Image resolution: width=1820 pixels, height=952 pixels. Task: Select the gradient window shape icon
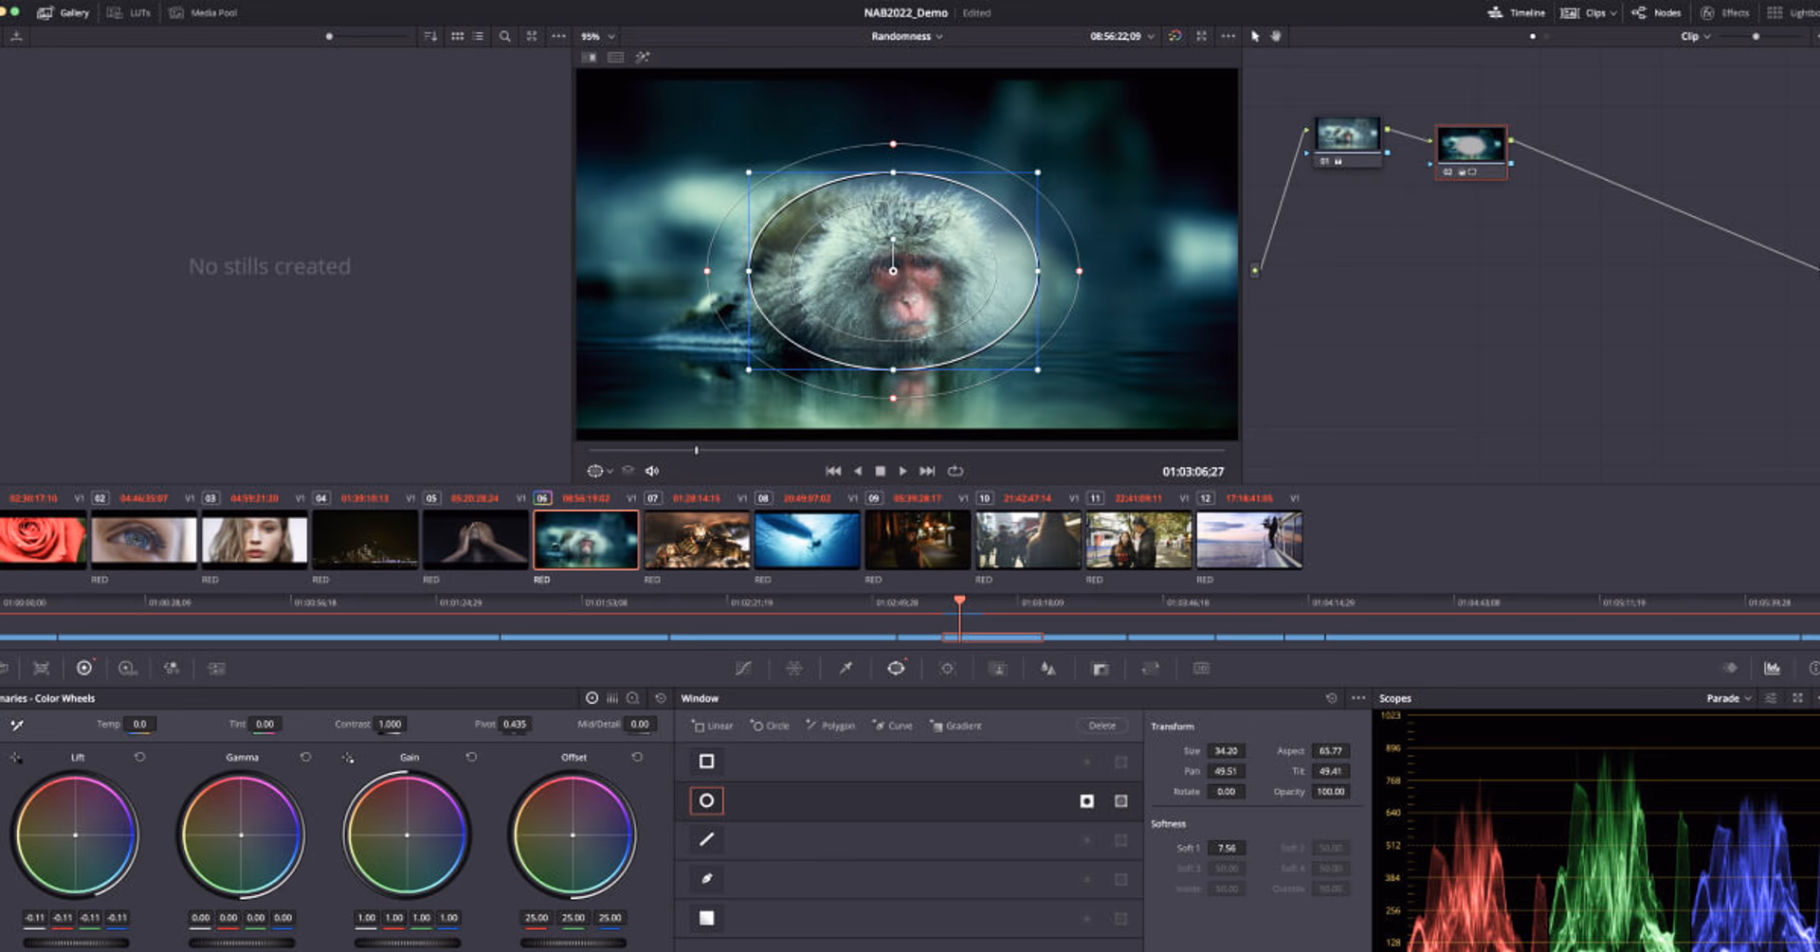coord(706,918)
